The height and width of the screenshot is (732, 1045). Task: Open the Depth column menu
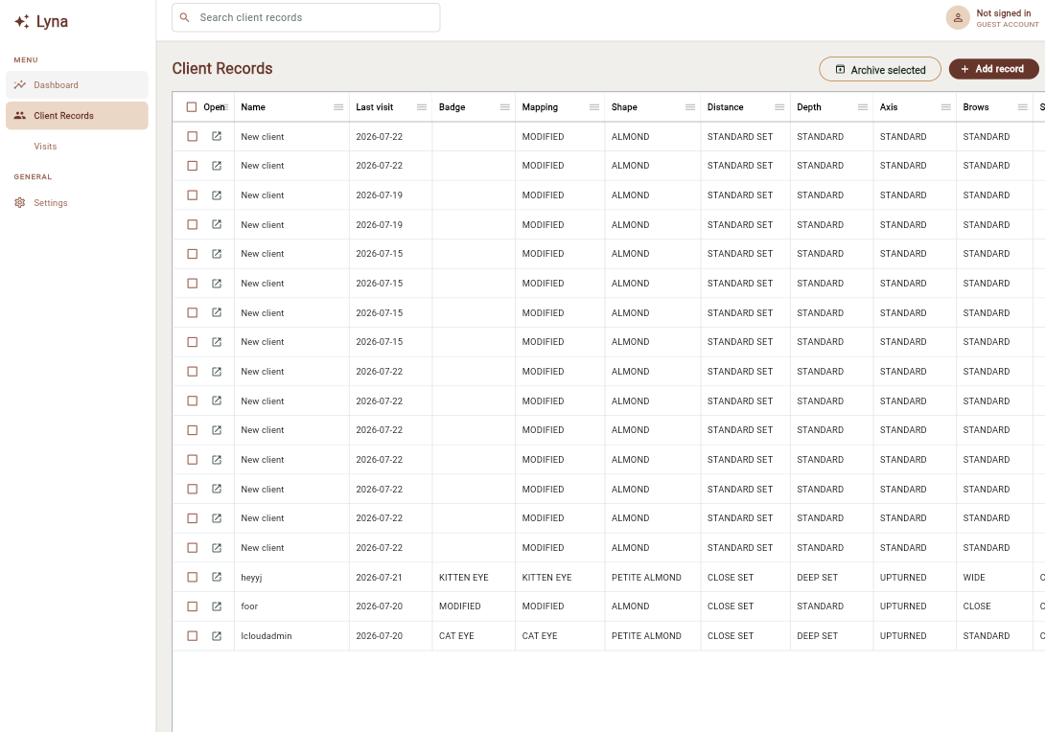[863, 107]
